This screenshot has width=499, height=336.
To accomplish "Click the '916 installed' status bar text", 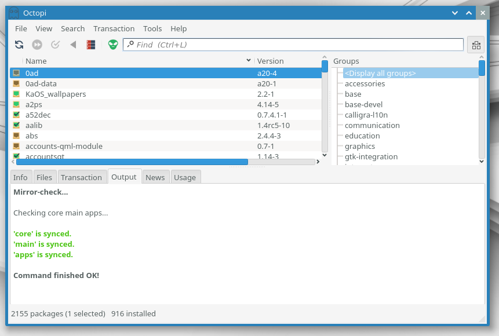I will pyautogui.click(x=133, y=313).
